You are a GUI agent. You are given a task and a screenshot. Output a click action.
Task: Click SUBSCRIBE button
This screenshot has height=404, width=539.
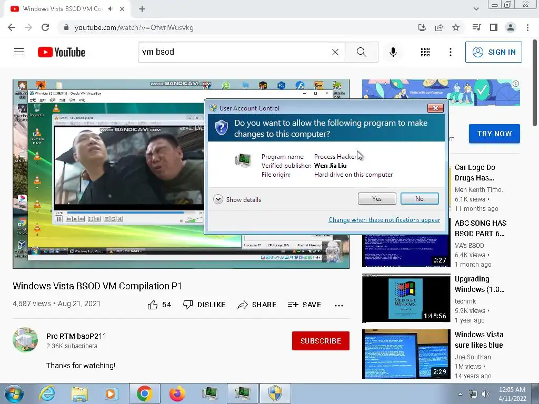(x=321, y=341)
